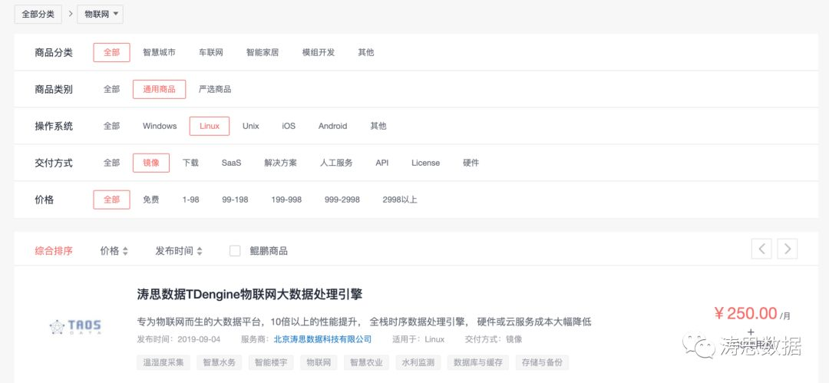The height and width of the screenshot is (383, 829).
Task: Go to previous results page arrow
Action: point(761,249)
